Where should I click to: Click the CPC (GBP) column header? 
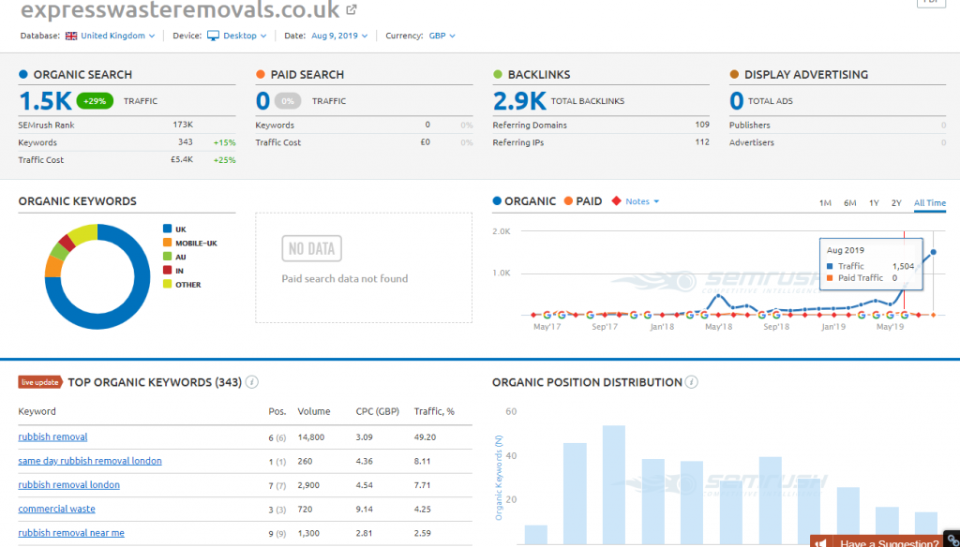[x=378, y=411]
